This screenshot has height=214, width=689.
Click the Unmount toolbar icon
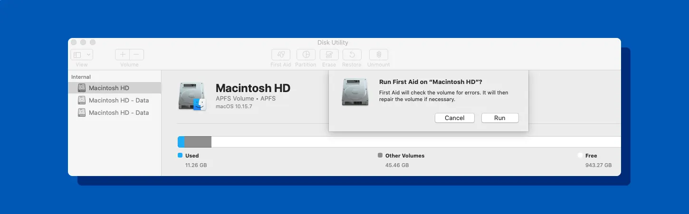click(379, 55)
